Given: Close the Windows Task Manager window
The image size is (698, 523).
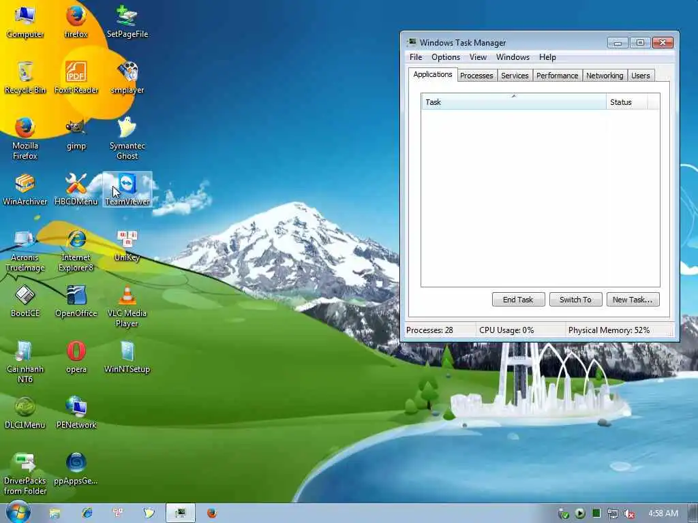Looking at the screenshot, I should coord(663,43).
